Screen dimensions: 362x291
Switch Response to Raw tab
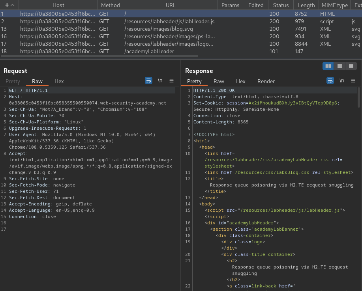tap(219, 81)
